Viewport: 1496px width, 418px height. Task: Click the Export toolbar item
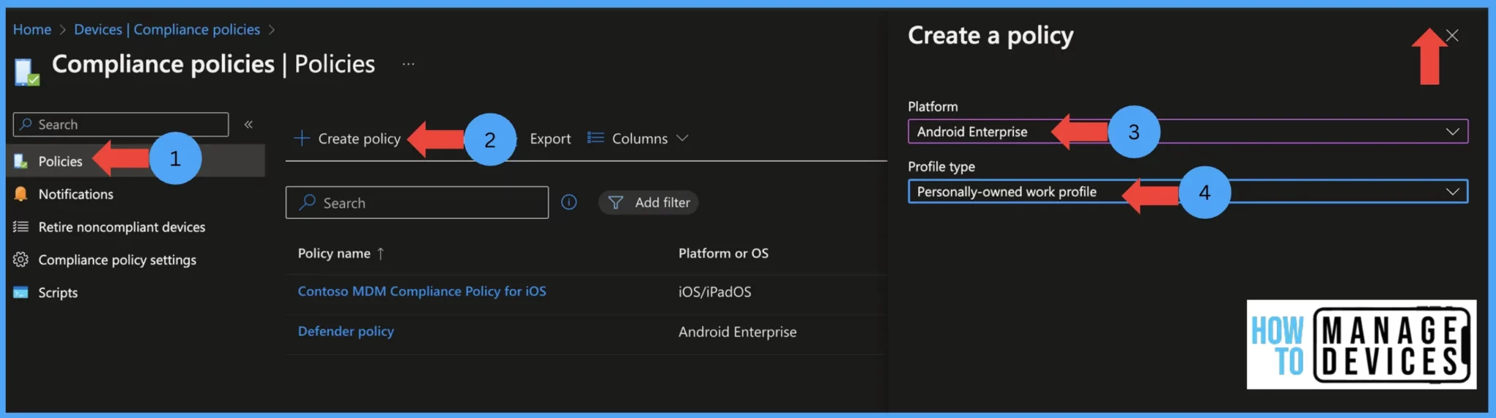(x=550, y=139)
